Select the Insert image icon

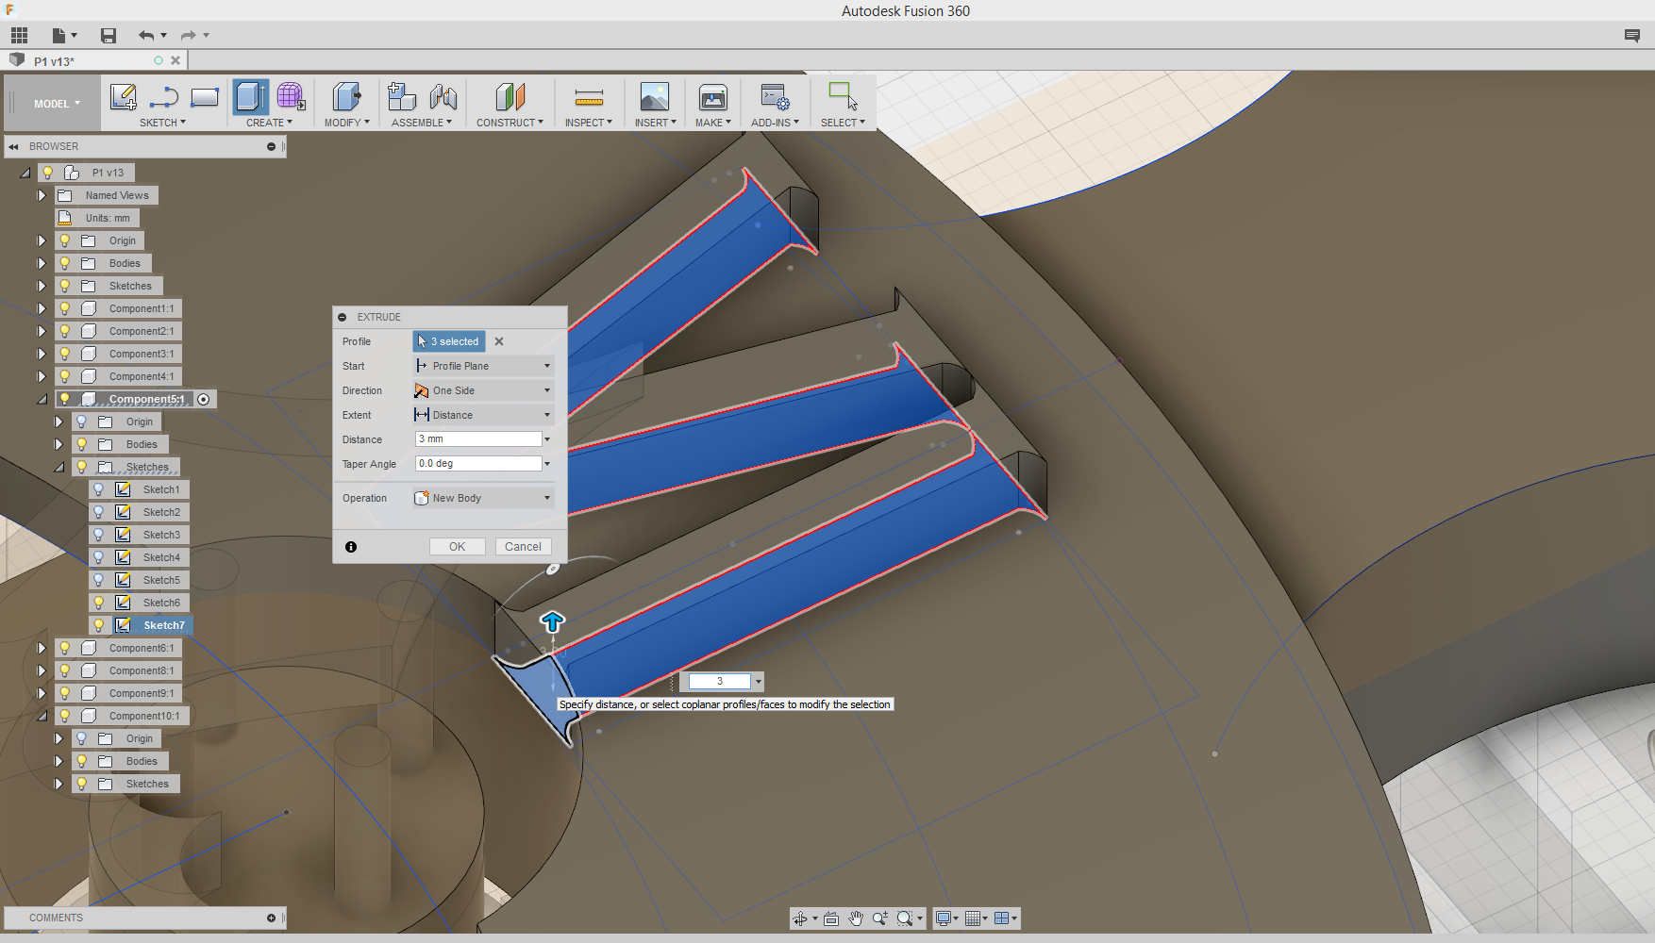tap(654, 96)
